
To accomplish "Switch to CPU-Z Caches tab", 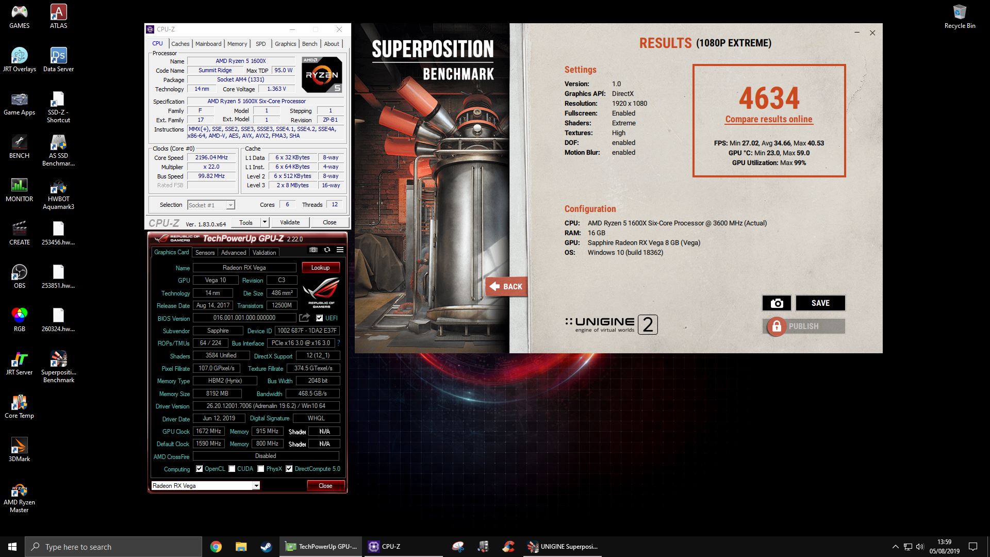I will coord(180,44).
